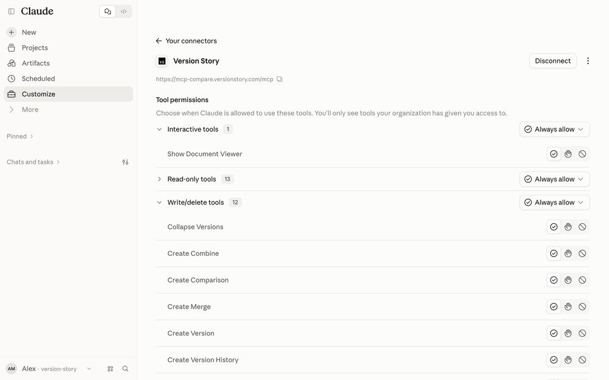
Task: Click the Scheduled clock icon
Action: 11,79
